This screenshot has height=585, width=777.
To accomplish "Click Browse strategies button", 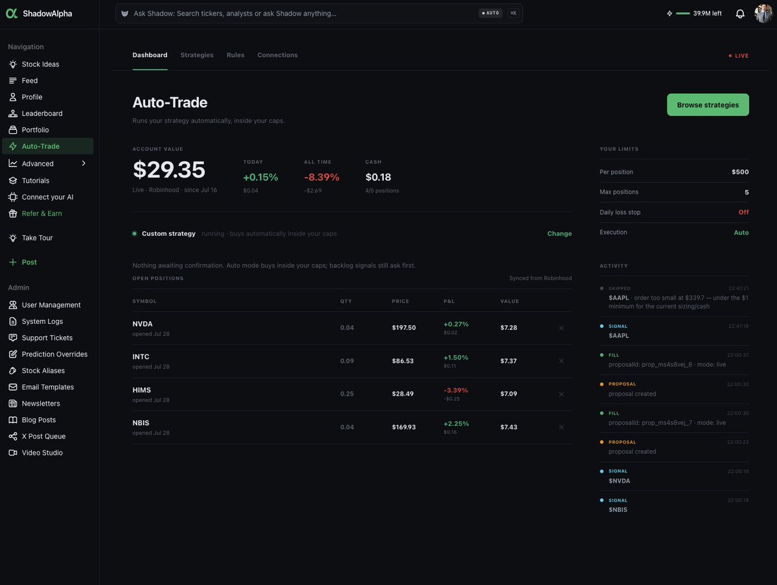I will (x=708, y=105).
